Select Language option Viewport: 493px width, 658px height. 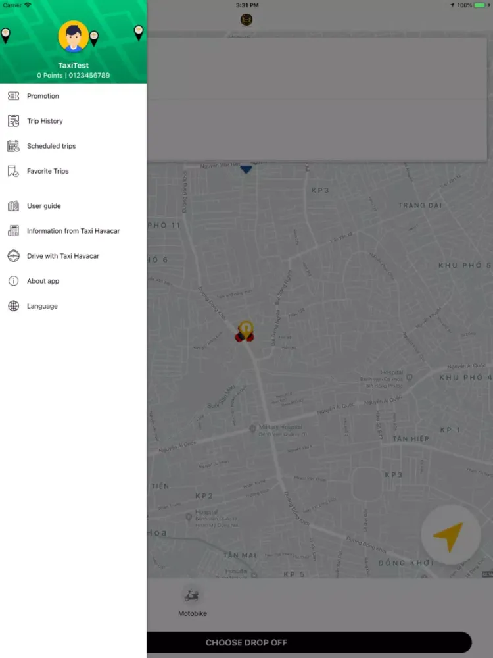point(74,306)
